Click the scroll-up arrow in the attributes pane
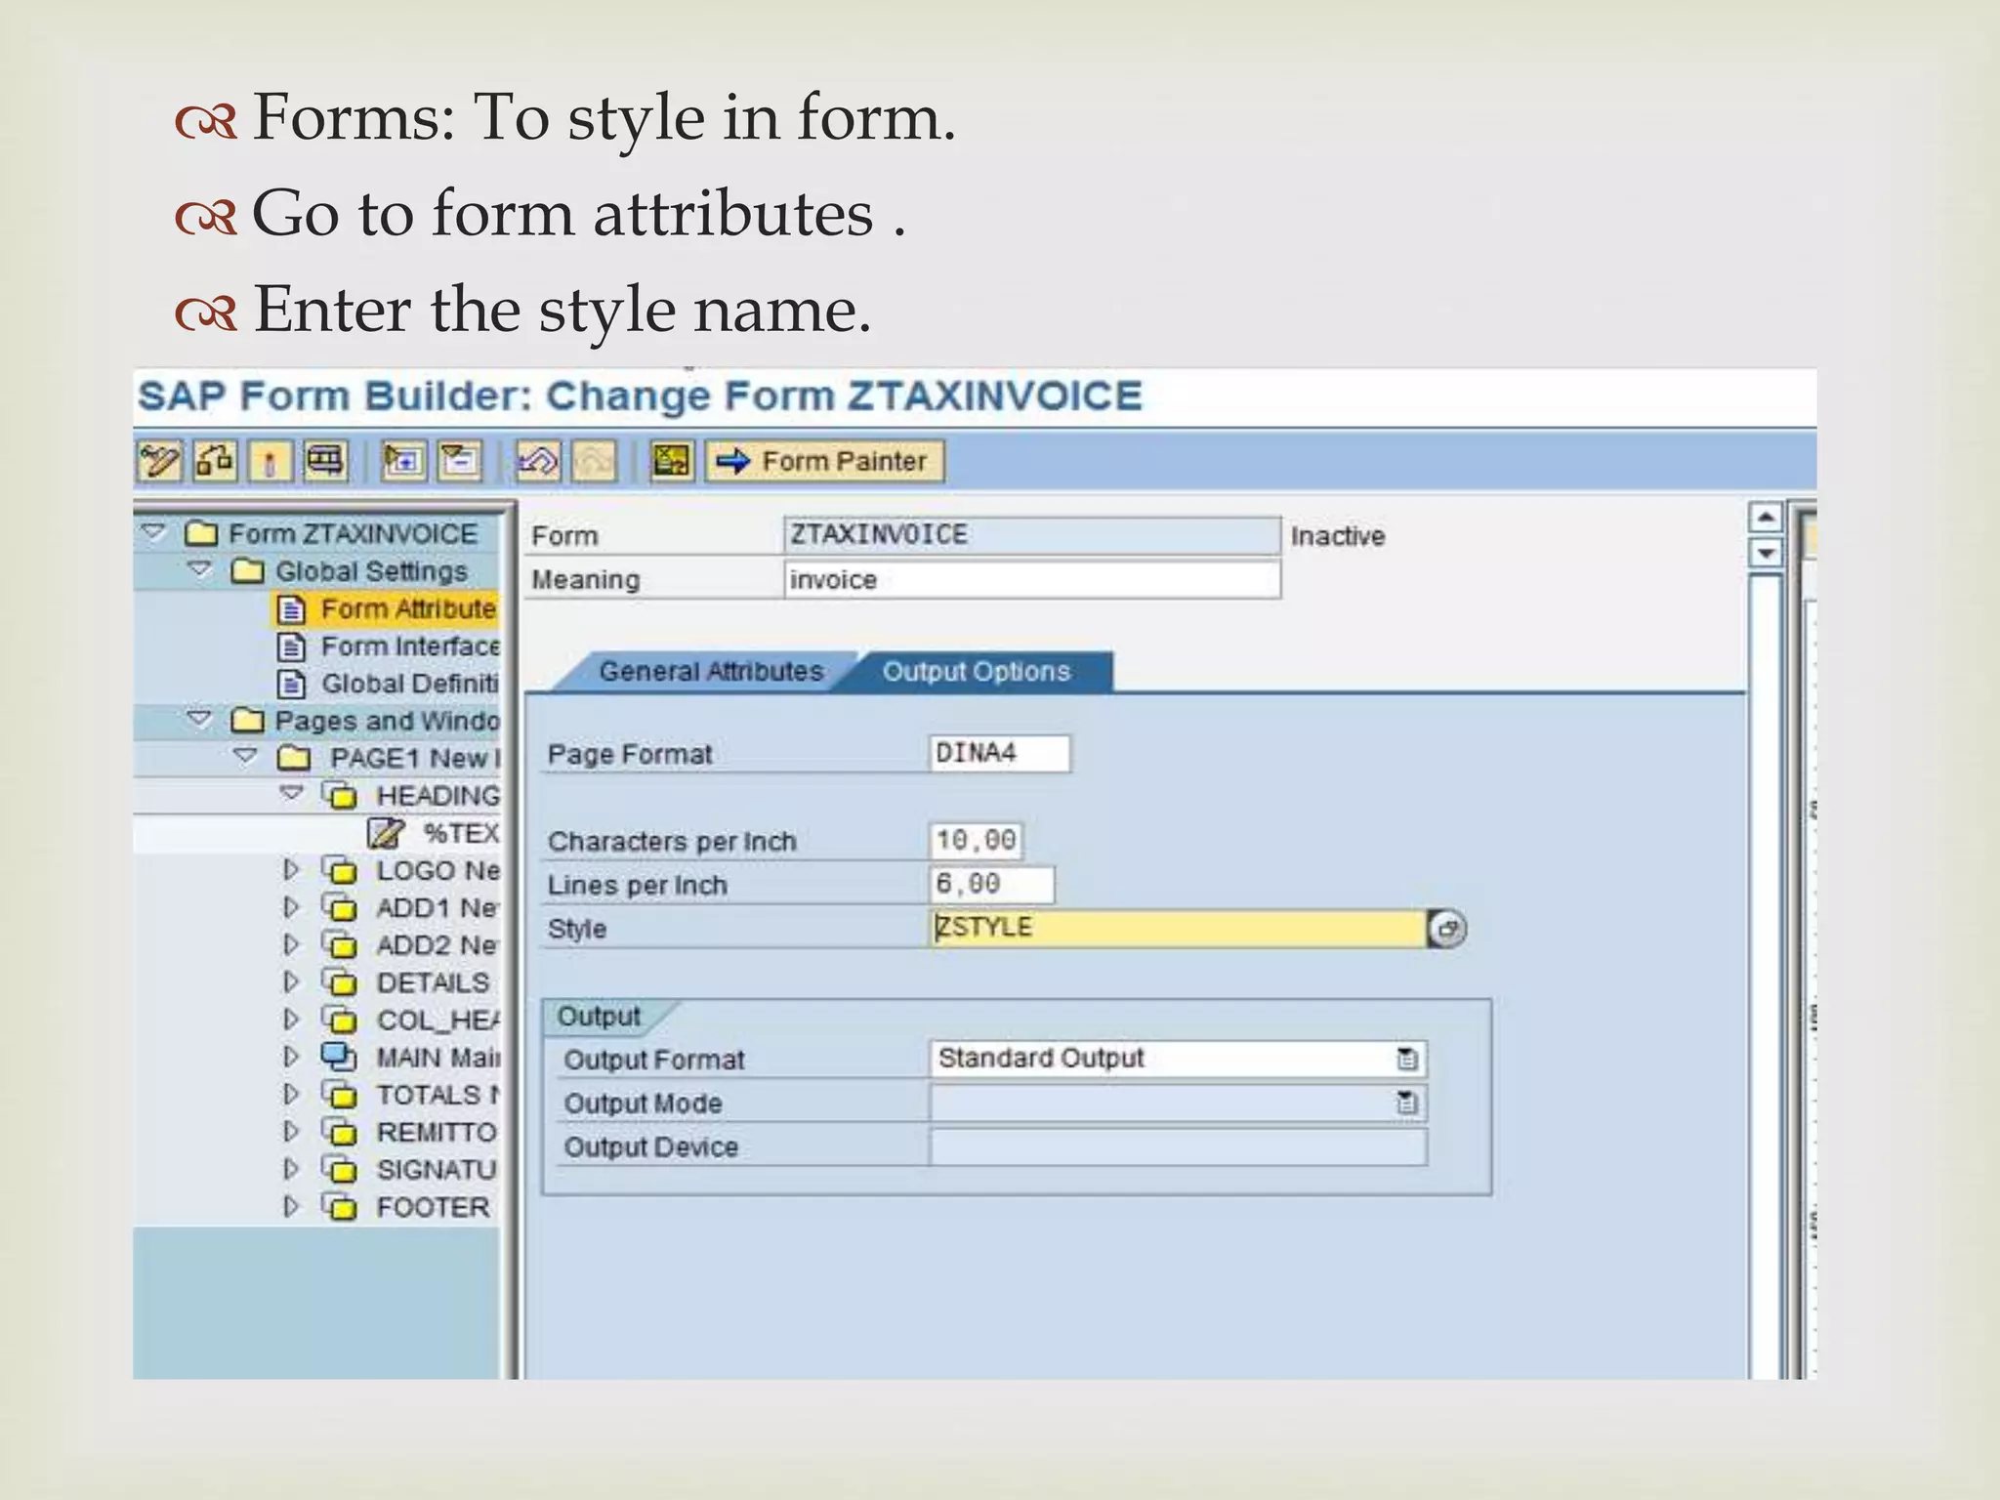The image size is (2000, 1500). (1765, 517)
